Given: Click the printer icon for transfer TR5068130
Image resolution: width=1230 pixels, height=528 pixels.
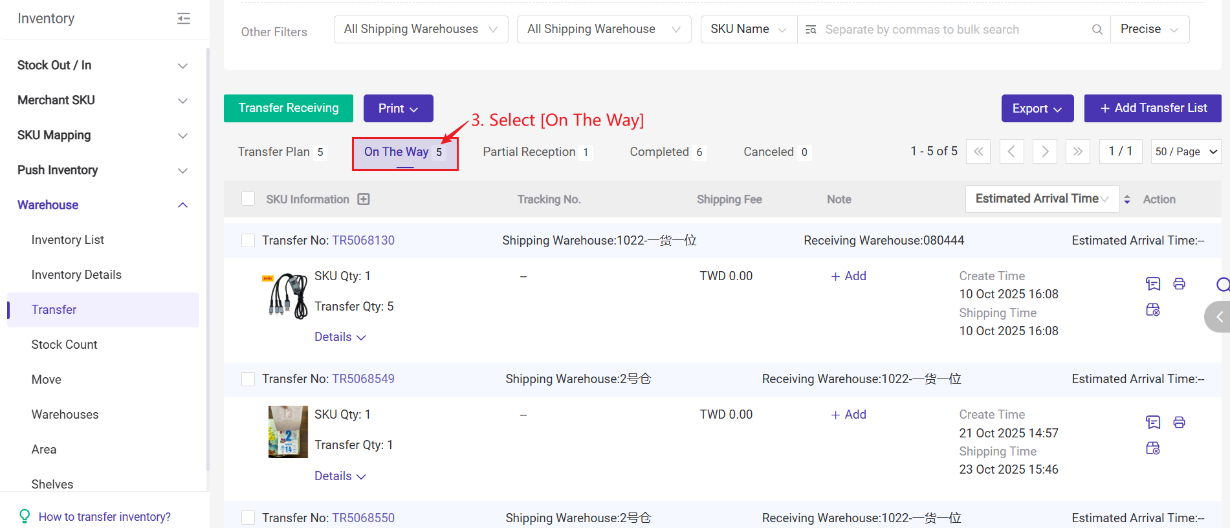Looking at the screenshot, I should point(1179,284).
